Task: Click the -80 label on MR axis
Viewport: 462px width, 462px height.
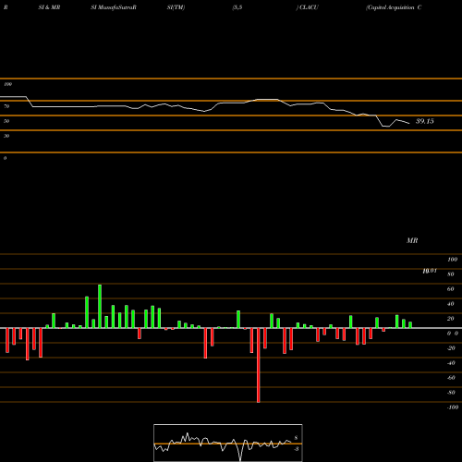Action: pos(451,393)
